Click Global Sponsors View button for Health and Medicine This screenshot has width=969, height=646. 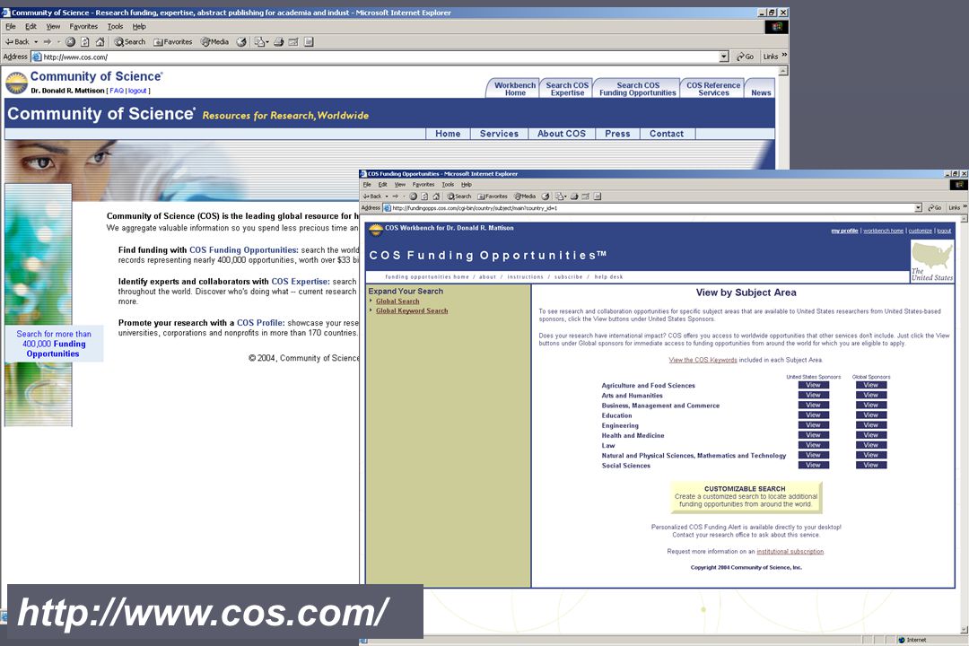point(870,435)
